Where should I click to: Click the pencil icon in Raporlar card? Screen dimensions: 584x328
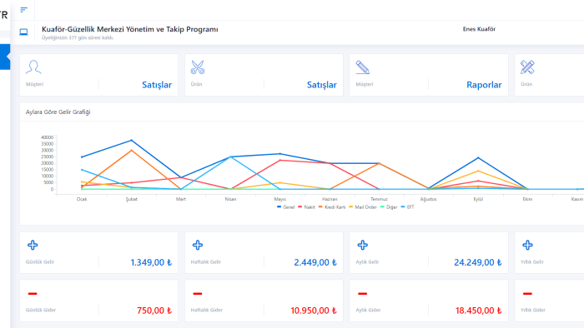point(363,67)
